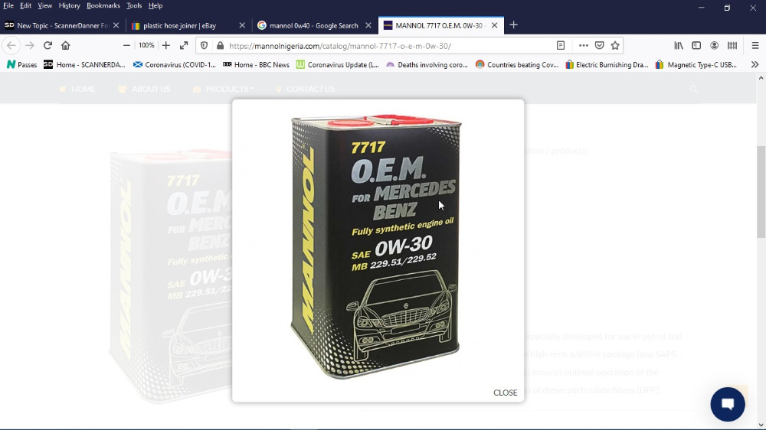Screen dimensions: 766x430
Task: Close the New Topic ScannerDanner tab
Action: (x=116, y=25)
